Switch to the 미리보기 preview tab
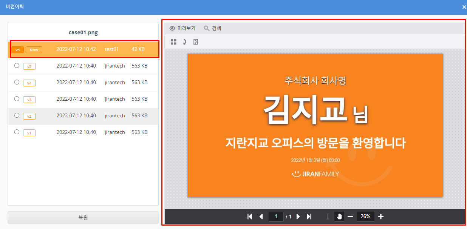This screenshot has height=229, width=467. [183, 28]
